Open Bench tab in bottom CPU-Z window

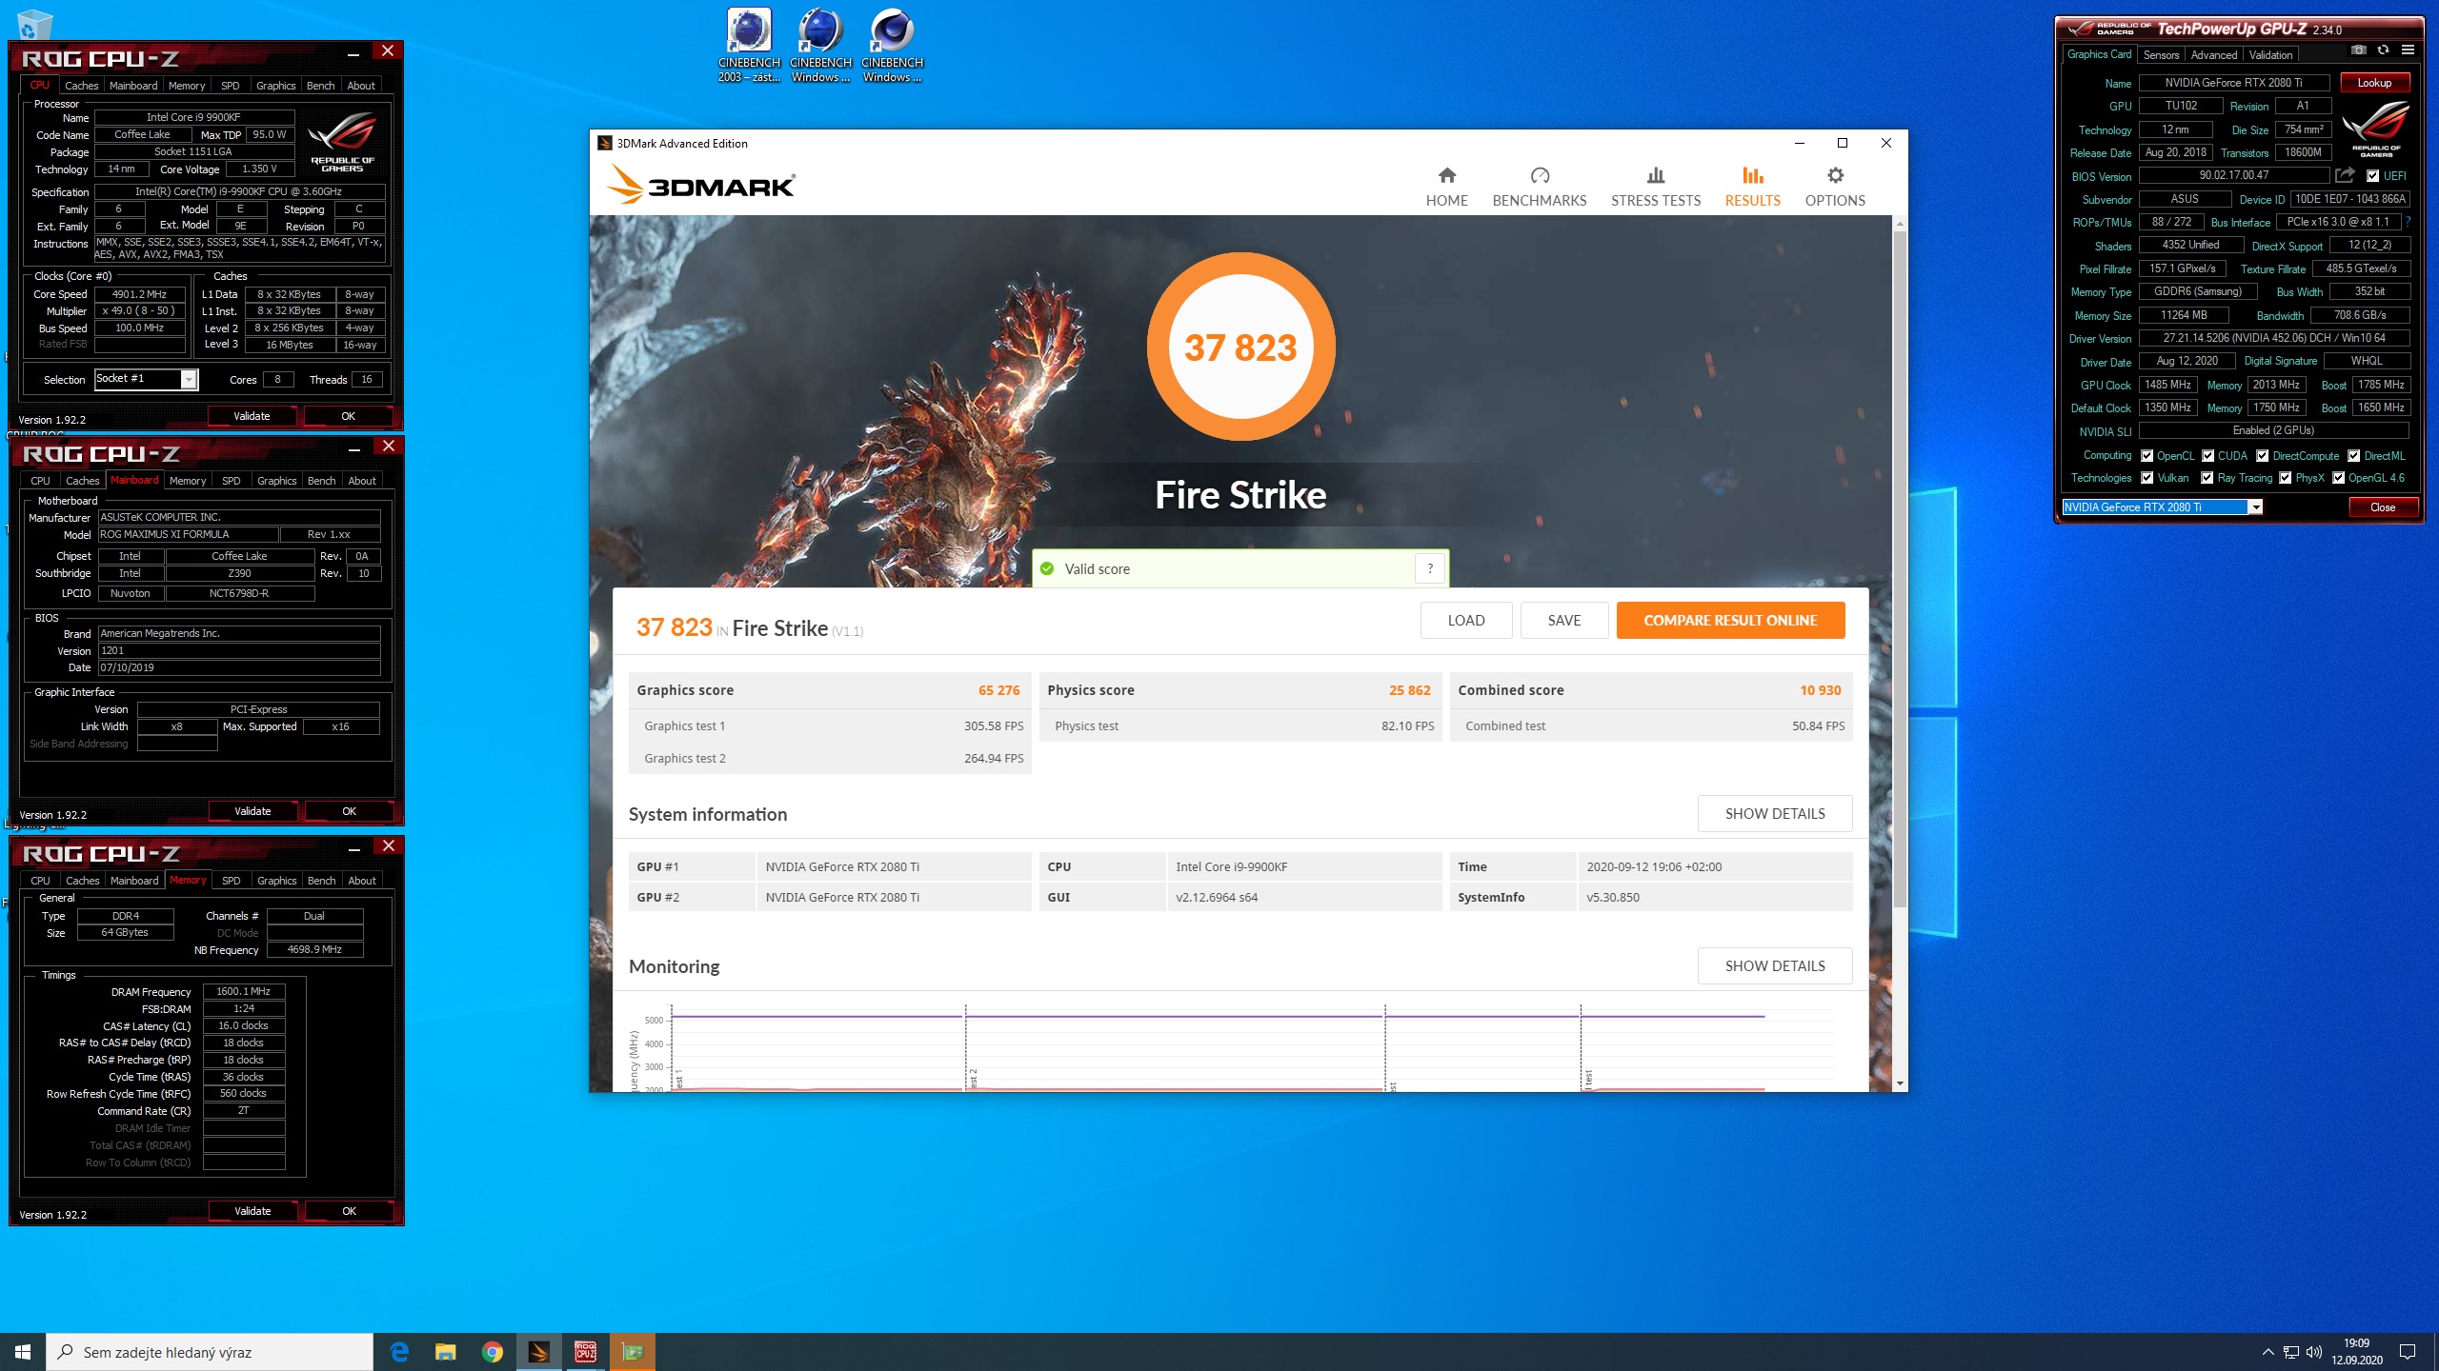[x=321, y=881]
